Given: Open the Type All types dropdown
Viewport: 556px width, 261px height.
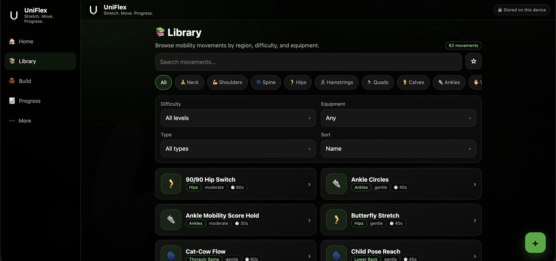Looking at the screenshot, I should pyautogui.click(x=238, y=148).
